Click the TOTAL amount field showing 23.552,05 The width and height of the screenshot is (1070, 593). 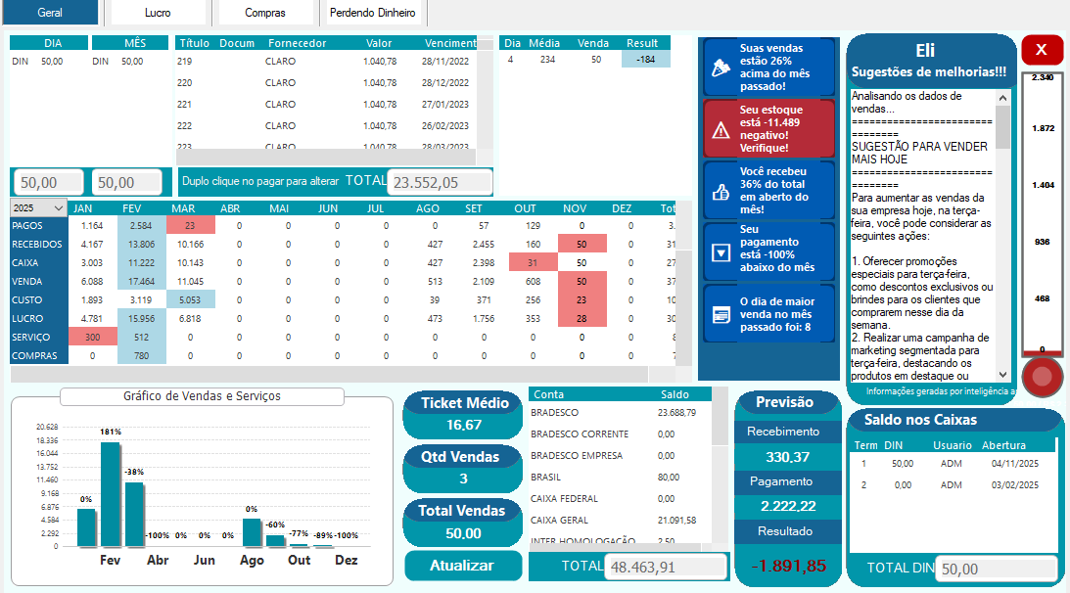441,181
